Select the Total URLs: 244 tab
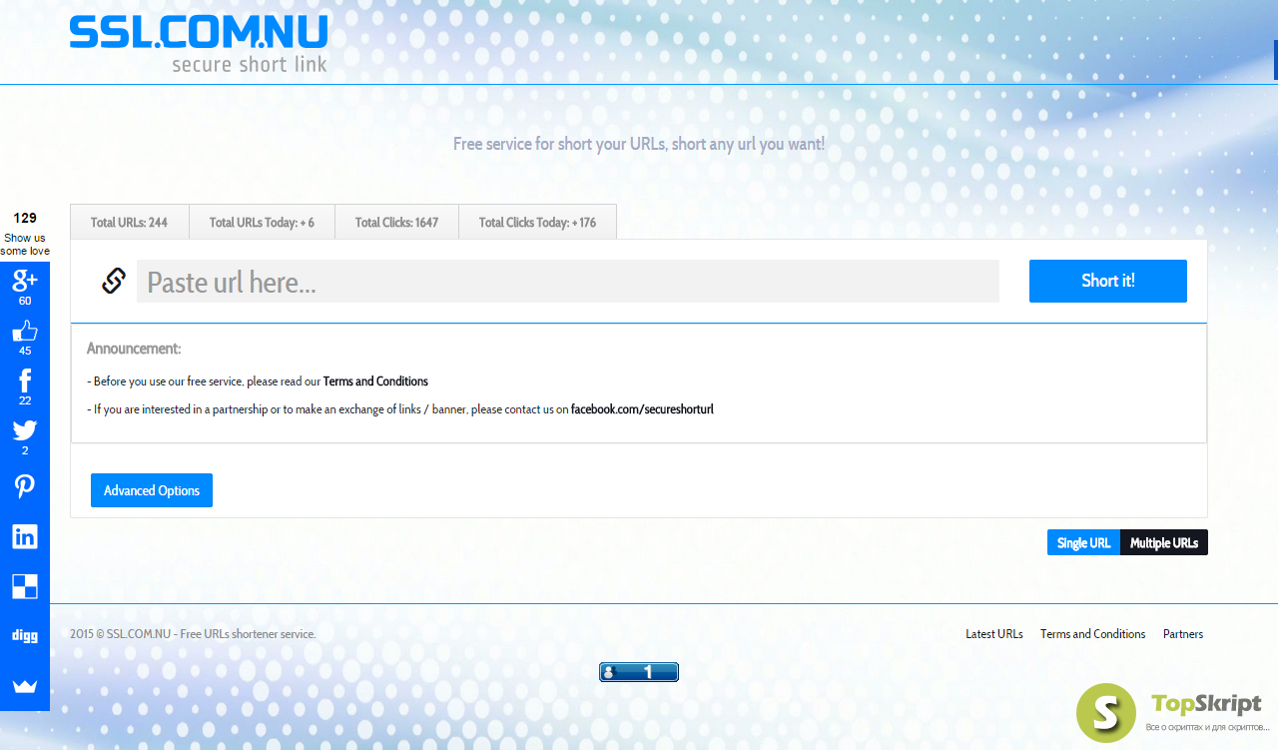 [x=129, y=222]
